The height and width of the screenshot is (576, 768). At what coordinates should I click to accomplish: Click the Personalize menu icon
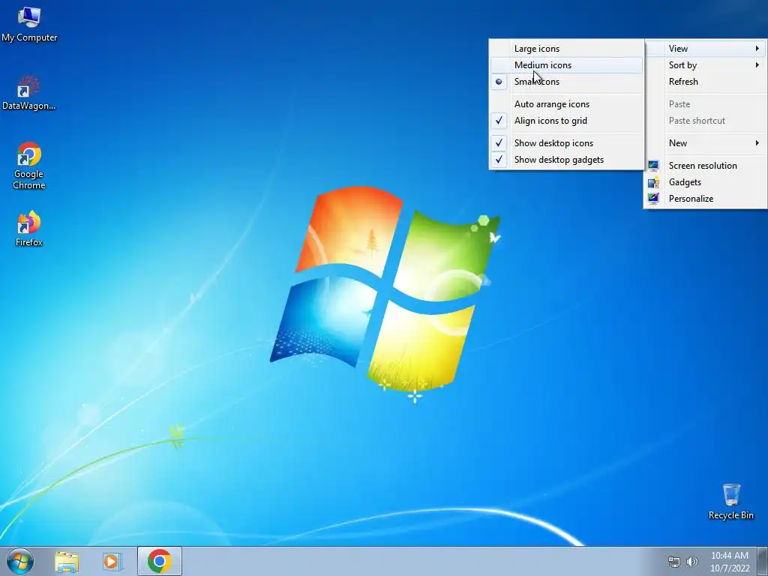point(653,198)
